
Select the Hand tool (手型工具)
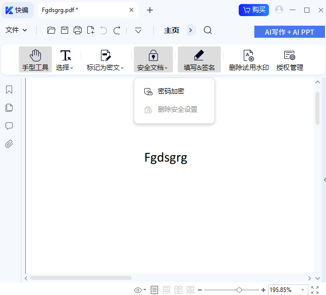pyautogui.click(x=35, y=59)
